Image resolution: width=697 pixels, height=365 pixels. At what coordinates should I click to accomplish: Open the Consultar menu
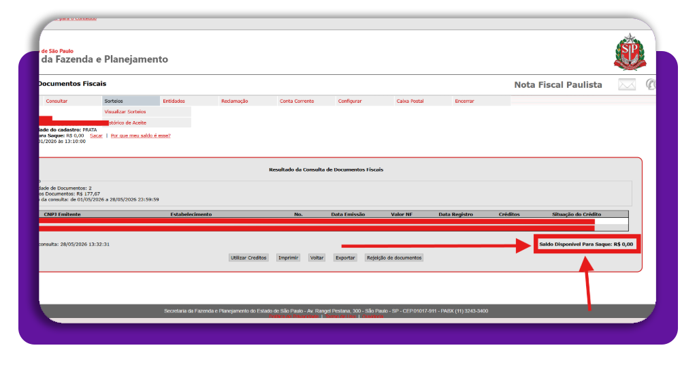(57, 101)
